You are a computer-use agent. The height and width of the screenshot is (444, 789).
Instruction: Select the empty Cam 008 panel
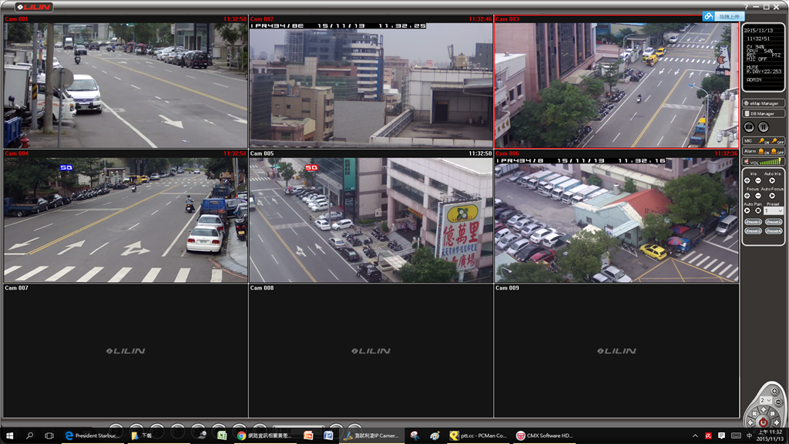click(371, 351)
